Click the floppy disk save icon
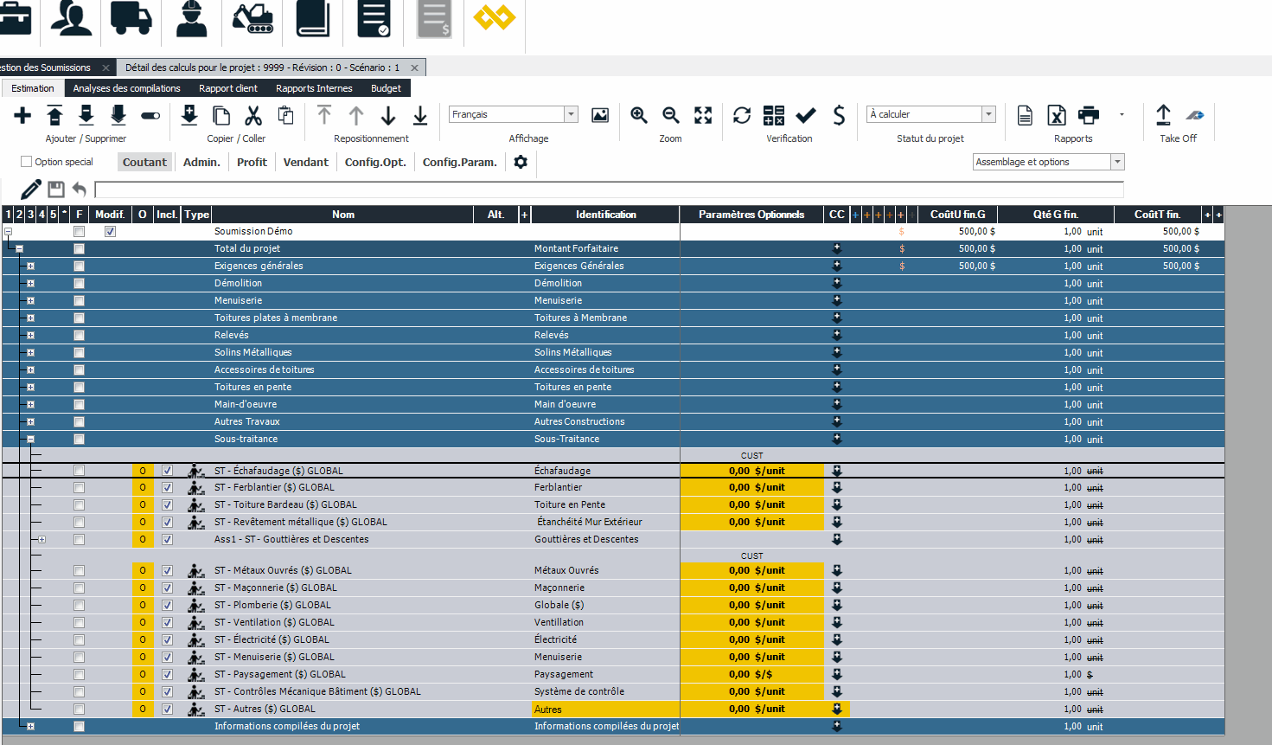This screenshot has width=1272, height=745. pyautogui.click(x=56, y=189)
